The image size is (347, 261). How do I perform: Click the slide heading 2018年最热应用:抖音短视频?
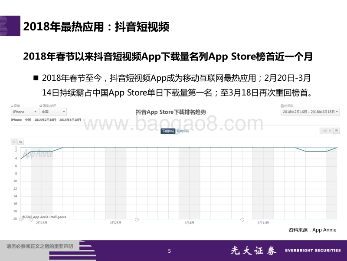96,26
